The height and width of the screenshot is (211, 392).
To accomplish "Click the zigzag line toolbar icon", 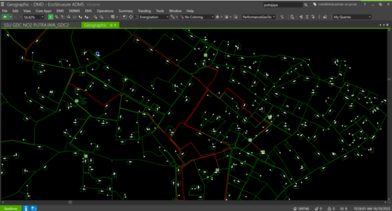I will [319, 17].
